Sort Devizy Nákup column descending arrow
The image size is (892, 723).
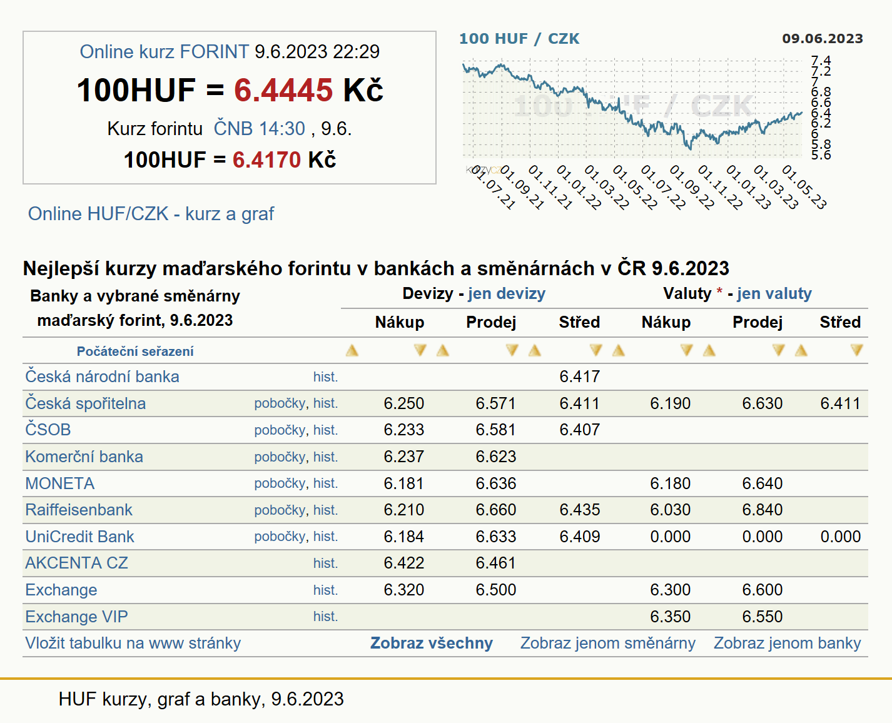(x=420, y=350)
